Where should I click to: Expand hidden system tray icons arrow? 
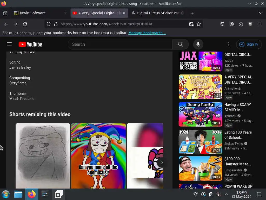point(226,194)
